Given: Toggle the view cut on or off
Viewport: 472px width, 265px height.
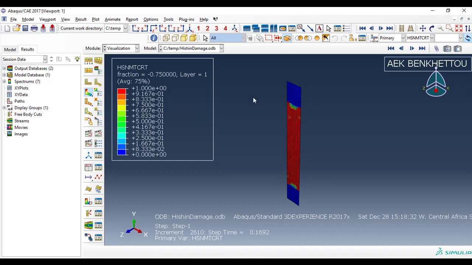Looking at the screenshot, I should pyautogui.click(x=88, y=201).
